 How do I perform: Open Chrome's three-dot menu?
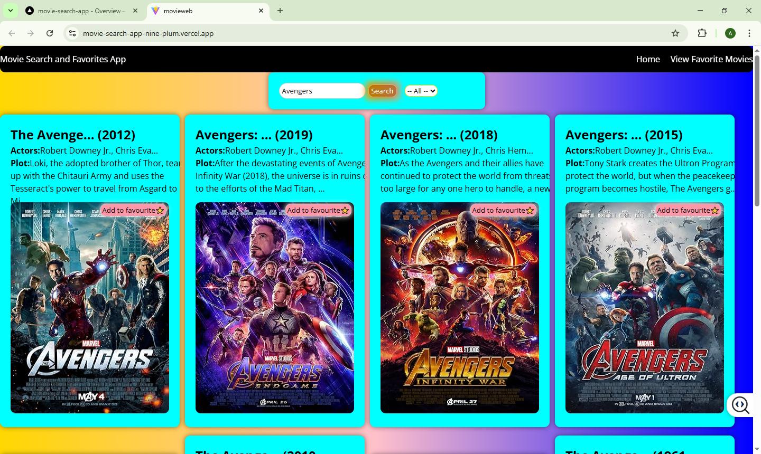(x=749, y=33)
